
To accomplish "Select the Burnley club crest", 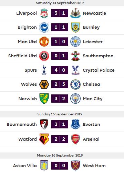I will (75, 27).
